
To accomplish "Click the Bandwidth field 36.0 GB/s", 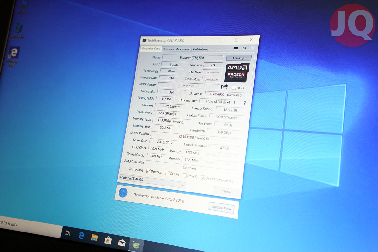I will pyautogui.click(x=224, y=133).
